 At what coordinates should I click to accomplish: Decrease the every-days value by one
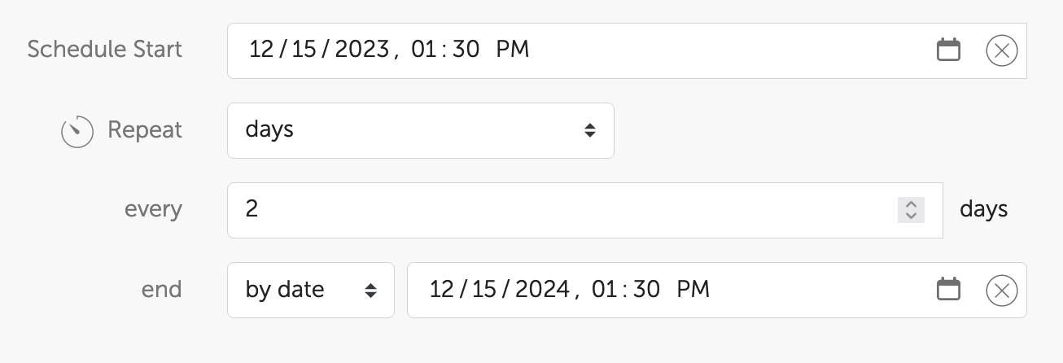click(x=911, y=216)
